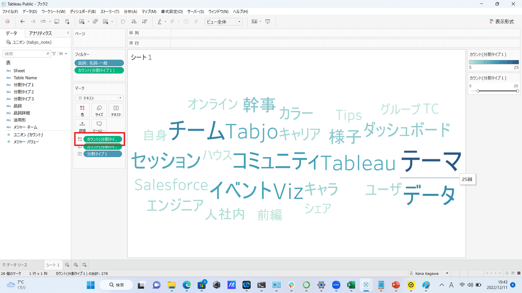
Task: Open the highlight pen dropdown arrow
Action: [x=166, y=21]
